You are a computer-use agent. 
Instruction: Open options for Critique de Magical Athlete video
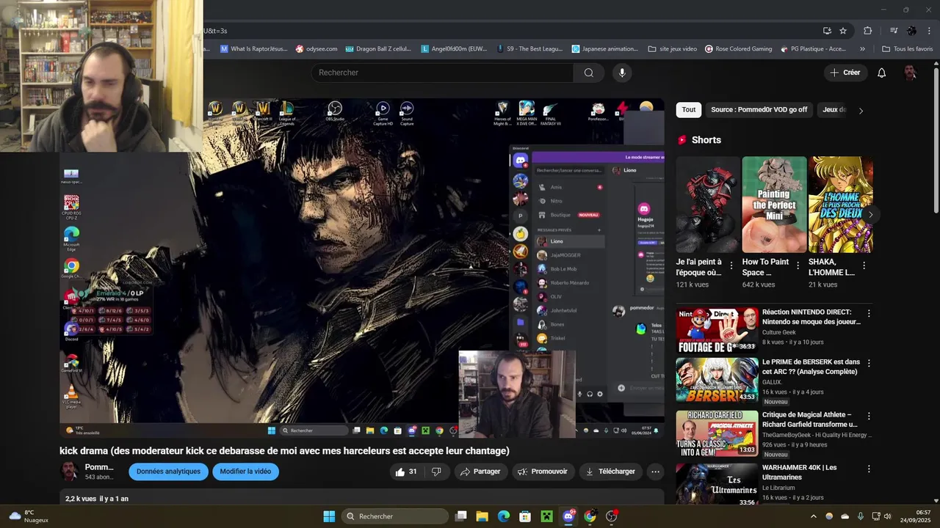coord(869,416)
